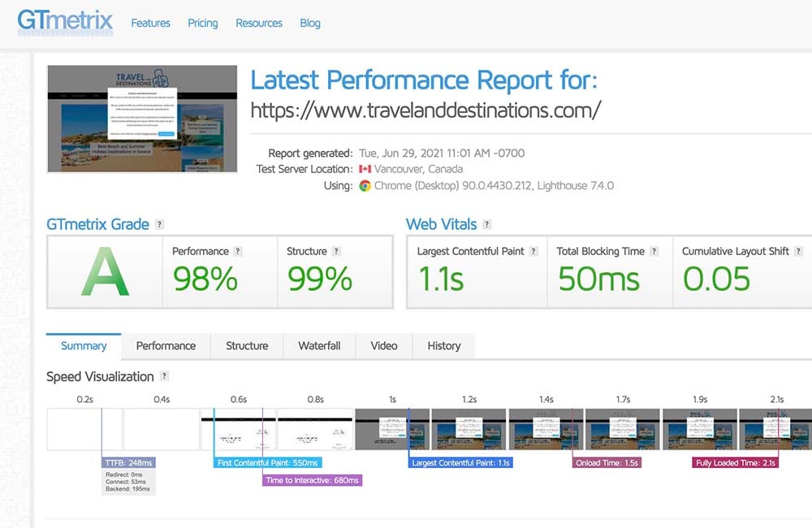Screen dimensions: 812x528
Task: Click the Performance score help icon
Action: (237, 251)
